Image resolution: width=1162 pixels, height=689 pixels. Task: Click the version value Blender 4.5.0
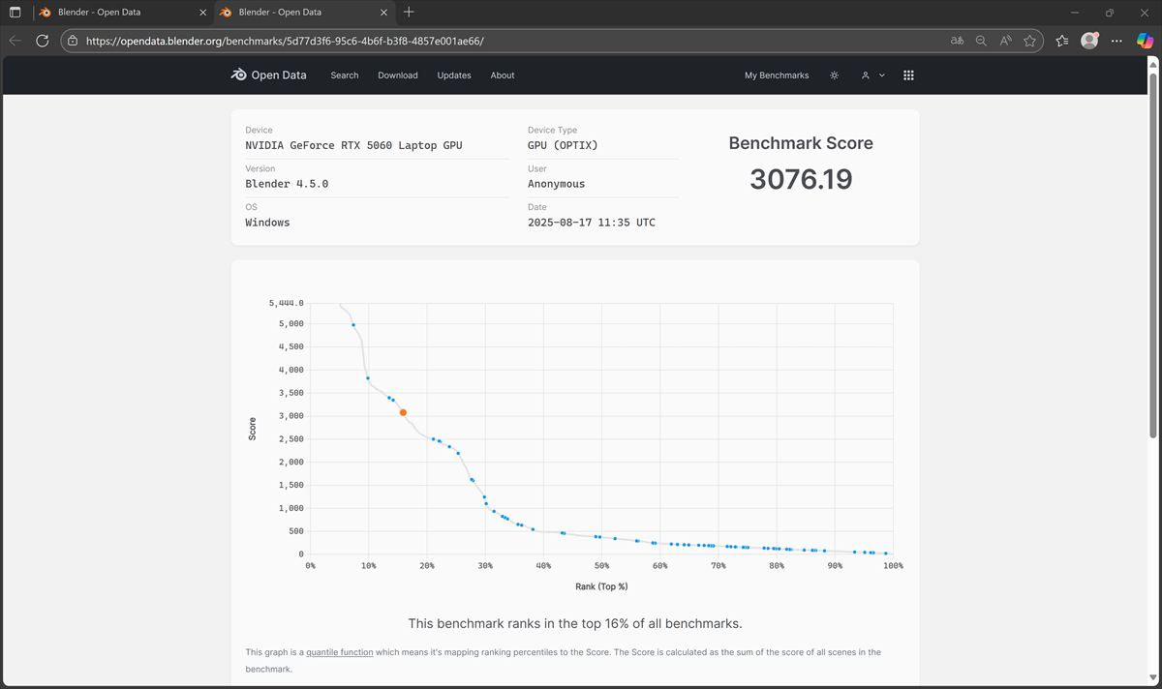tap(287, 184)
